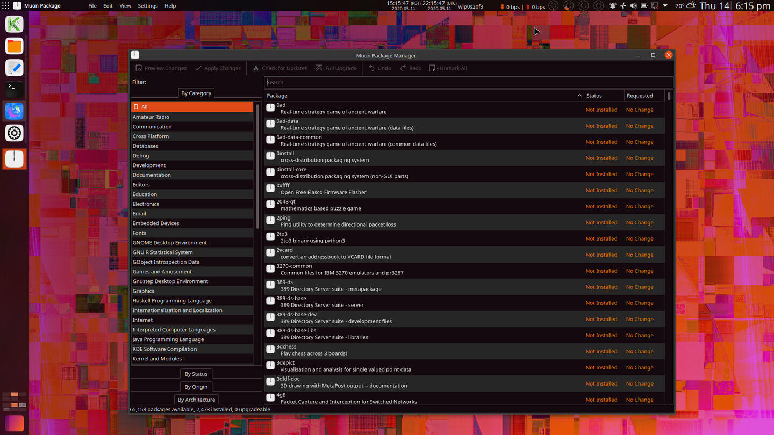Click the package icon beside 0xffff
Image resolution: width=774 pixels, height=435 pixels.
click(x=270, y=189)
